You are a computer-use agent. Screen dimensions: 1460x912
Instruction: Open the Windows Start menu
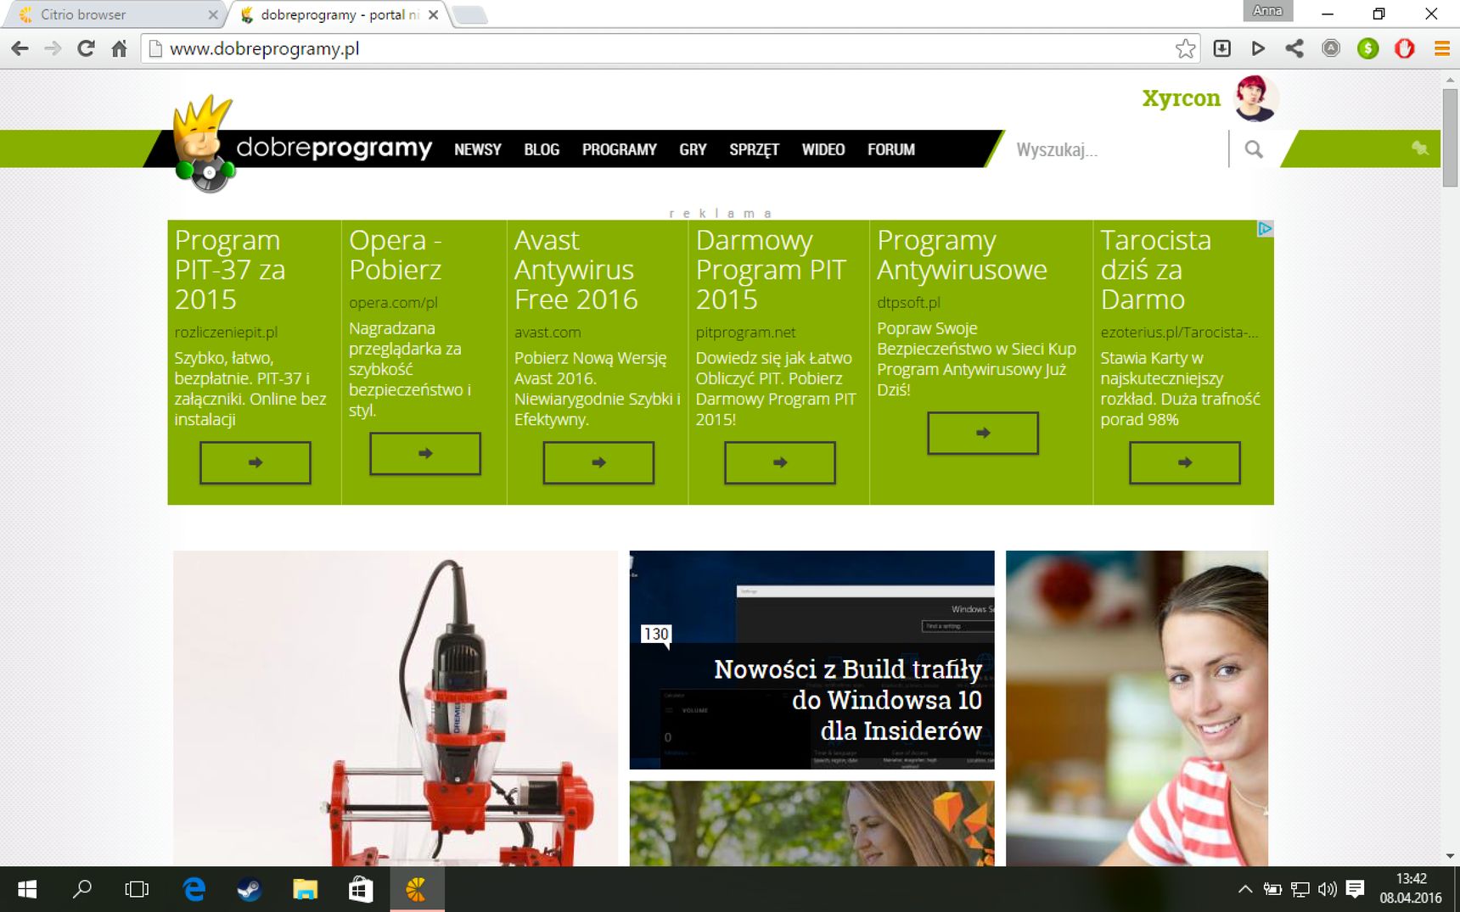27,889
